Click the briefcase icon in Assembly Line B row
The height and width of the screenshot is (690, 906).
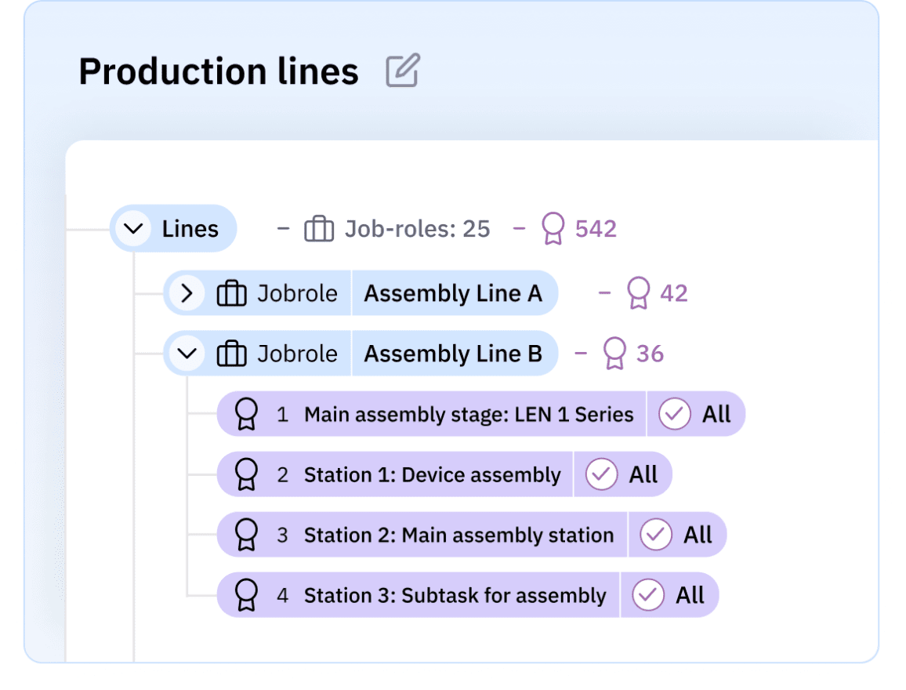click(x=231, y=354)
